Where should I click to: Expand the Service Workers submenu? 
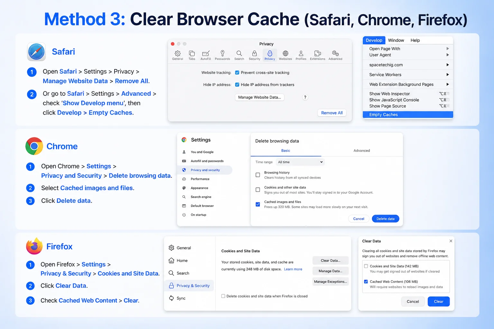pyautogui.click(x=408, y=75)
